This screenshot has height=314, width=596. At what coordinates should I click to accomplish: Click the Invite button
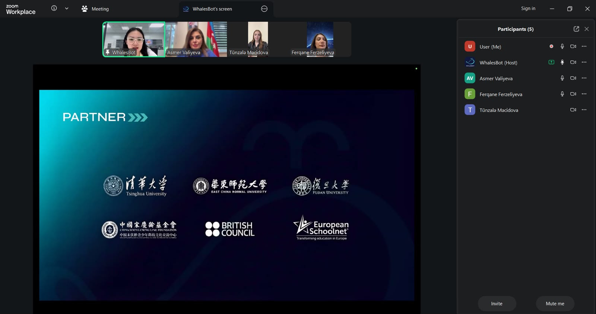click(x=497, y=304)
